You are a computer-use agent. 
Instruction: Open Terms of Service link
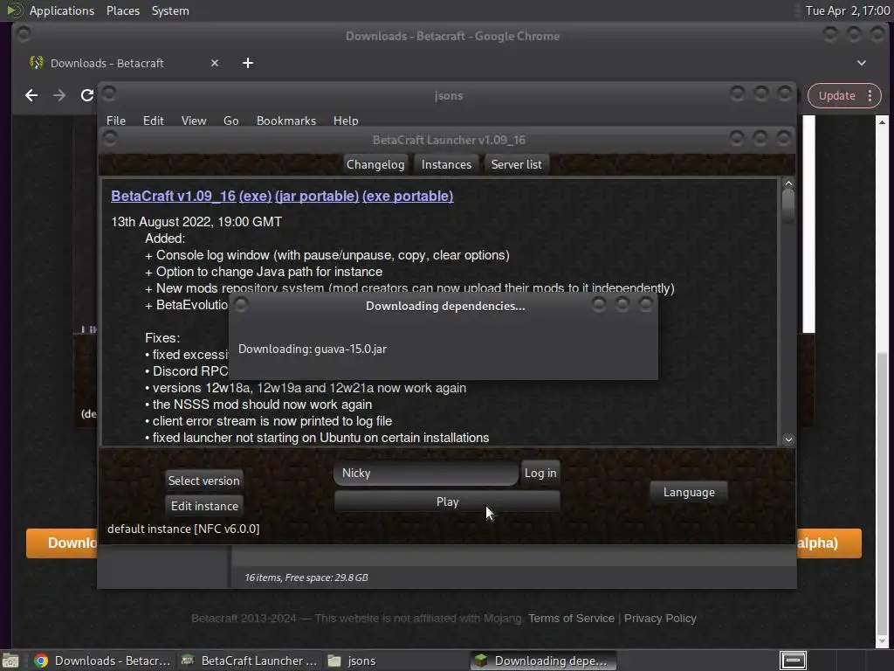pos(571,618)
